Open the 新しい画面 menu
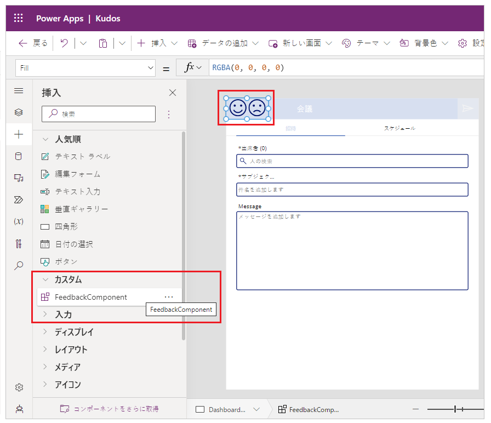This screenshot has width=491, height=423. (301, 43)
